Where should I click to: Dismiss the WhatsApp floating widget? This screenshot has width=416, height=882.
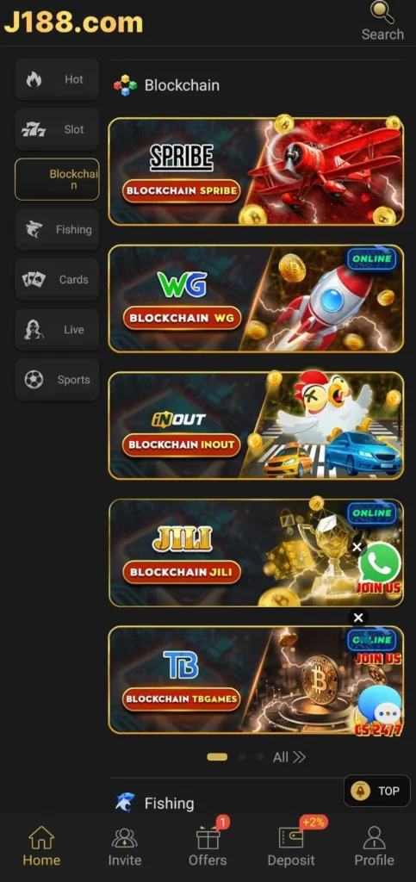357,546
